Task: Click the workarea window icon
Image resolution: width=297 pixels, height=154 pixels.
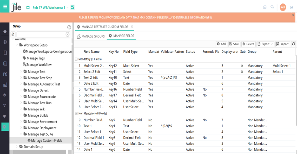Action: 28,8
